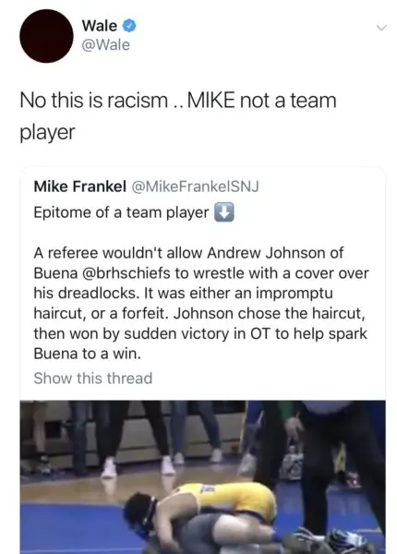The height and width of the screenshot is (554, 397).
Task: Click the blue verified badge next to Wale
Action: tap(129, 26)
